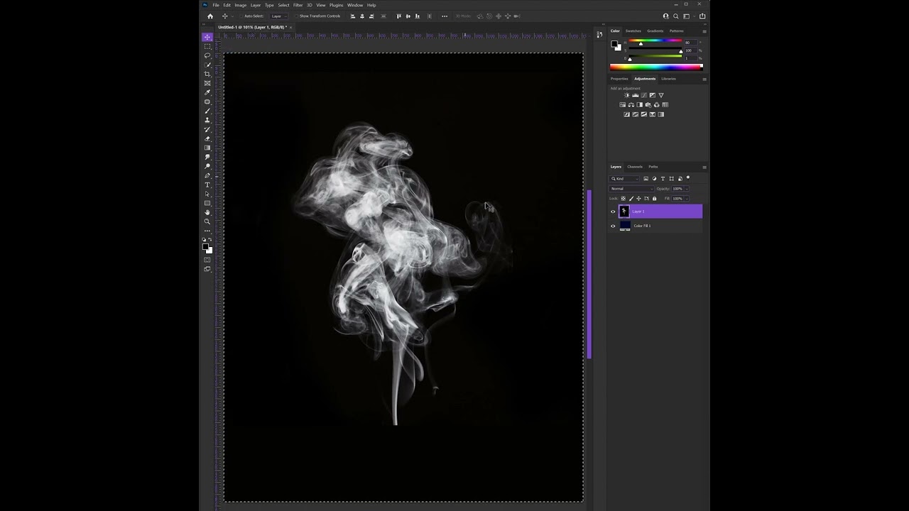Select the Hand tool
Image resolution: width=909 pixels, height=511 pixels.
coord(207,212)
